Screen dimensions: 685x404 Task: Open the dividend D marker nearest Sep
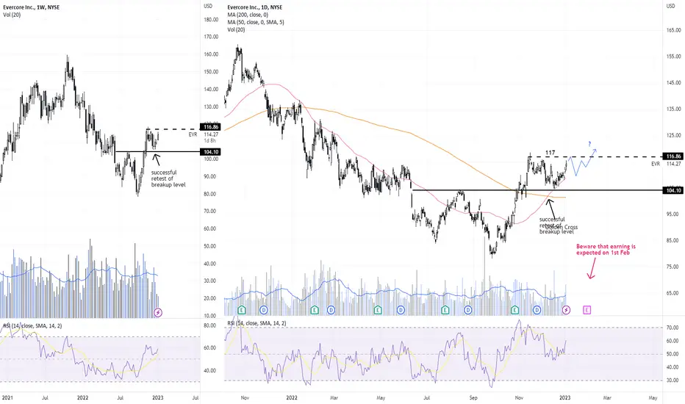(468, 310)
